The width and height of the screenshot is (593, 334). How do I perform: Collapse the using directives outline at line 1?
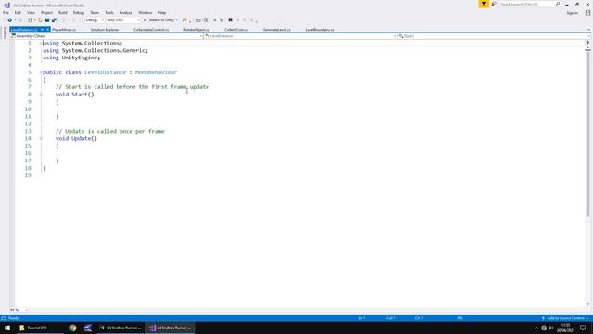click(41, 44)
